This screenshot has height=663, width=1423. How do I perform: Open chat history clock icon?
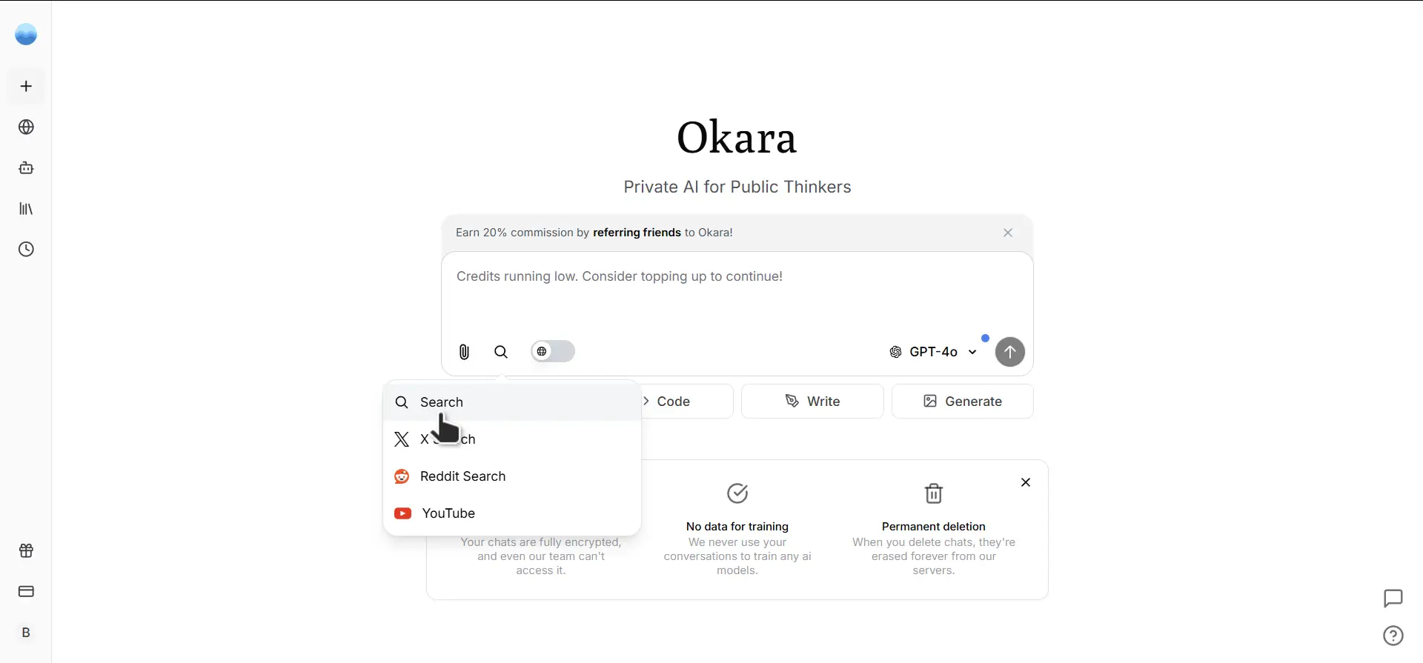point(26,250)
